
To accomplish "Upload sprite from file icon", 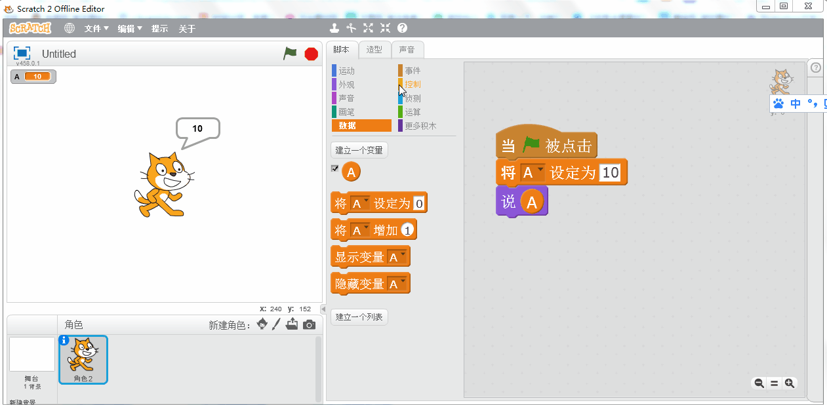I will click(292, 324).
